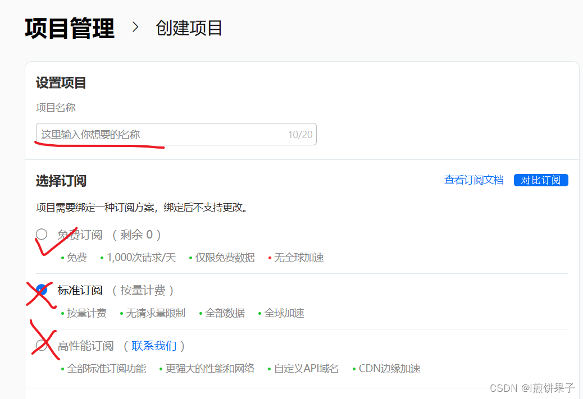Click the 项目名称 field label
Screen dimensions: 583x399
(x=56, y=108)
